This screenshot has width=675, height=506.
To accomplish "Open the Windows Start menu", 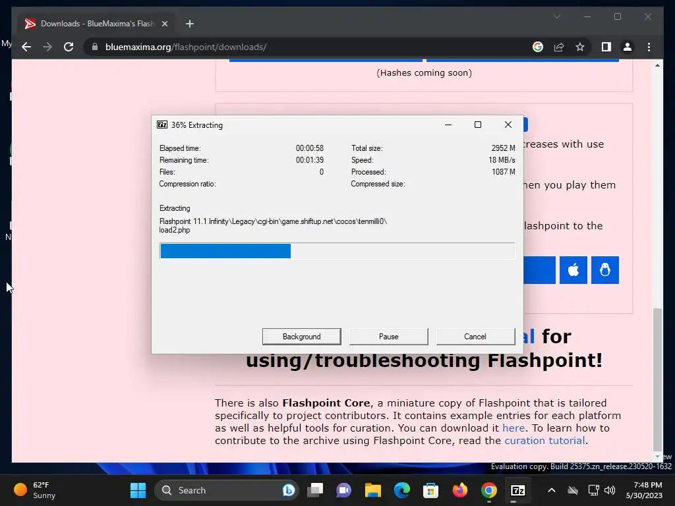I will point(138,490).
